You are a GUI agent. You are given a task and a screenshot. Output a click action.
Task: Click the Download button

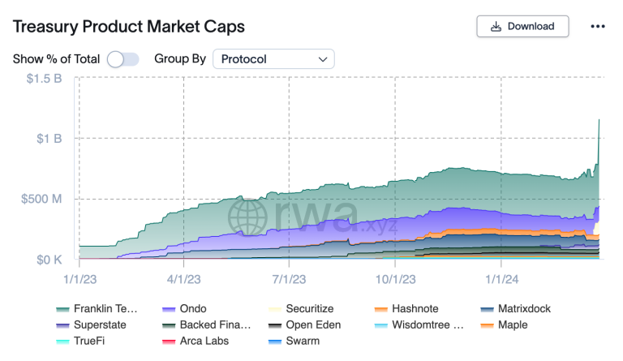522,26
